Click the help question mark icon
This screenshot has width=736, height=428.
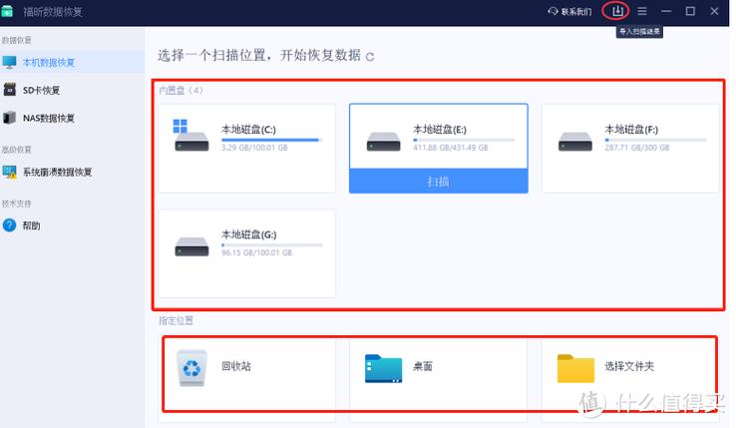[x=9, y=225]
